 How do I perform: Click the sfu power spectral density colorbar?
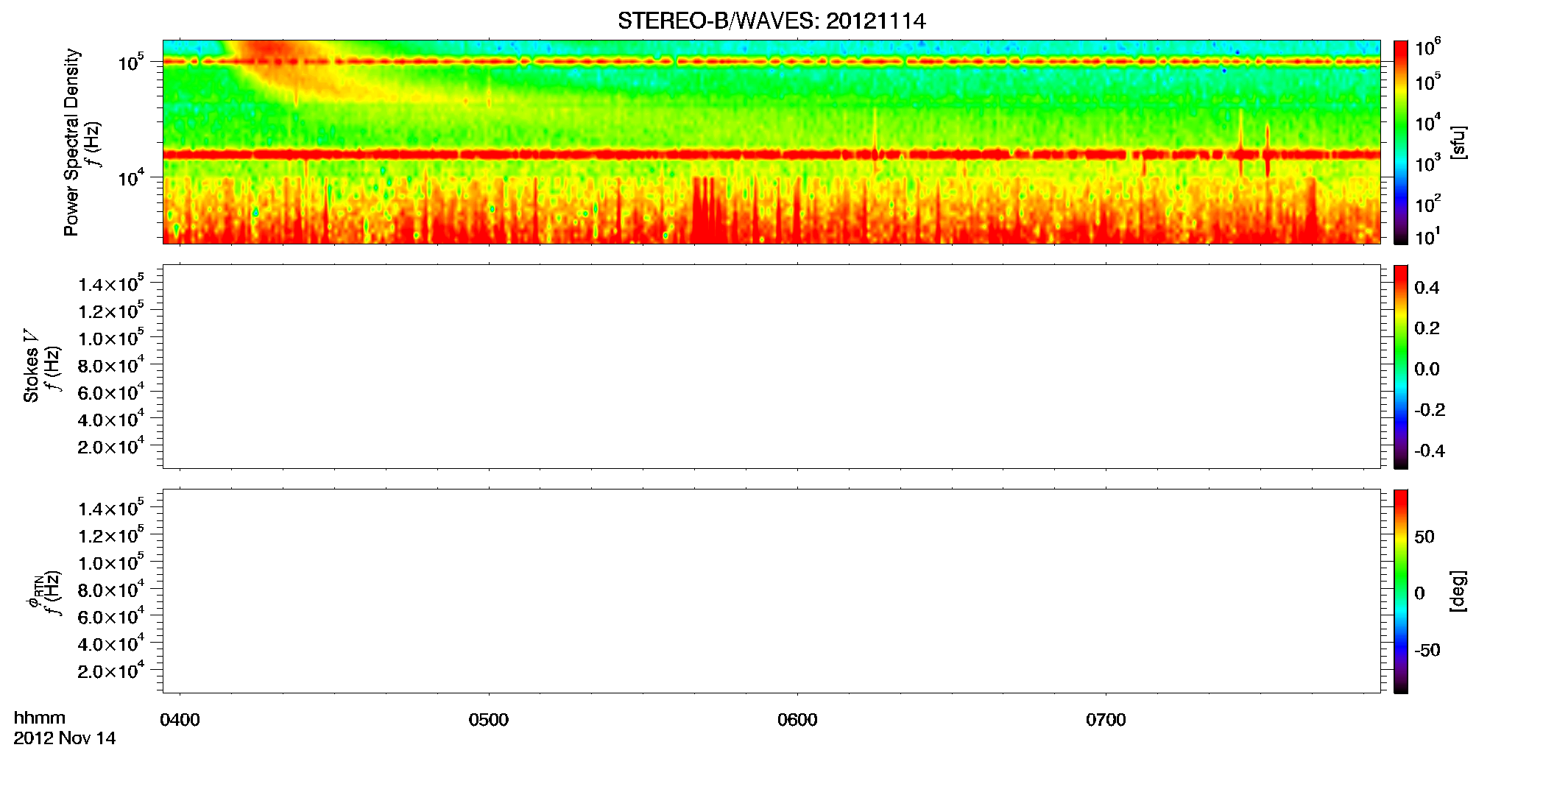point(1401,142)
